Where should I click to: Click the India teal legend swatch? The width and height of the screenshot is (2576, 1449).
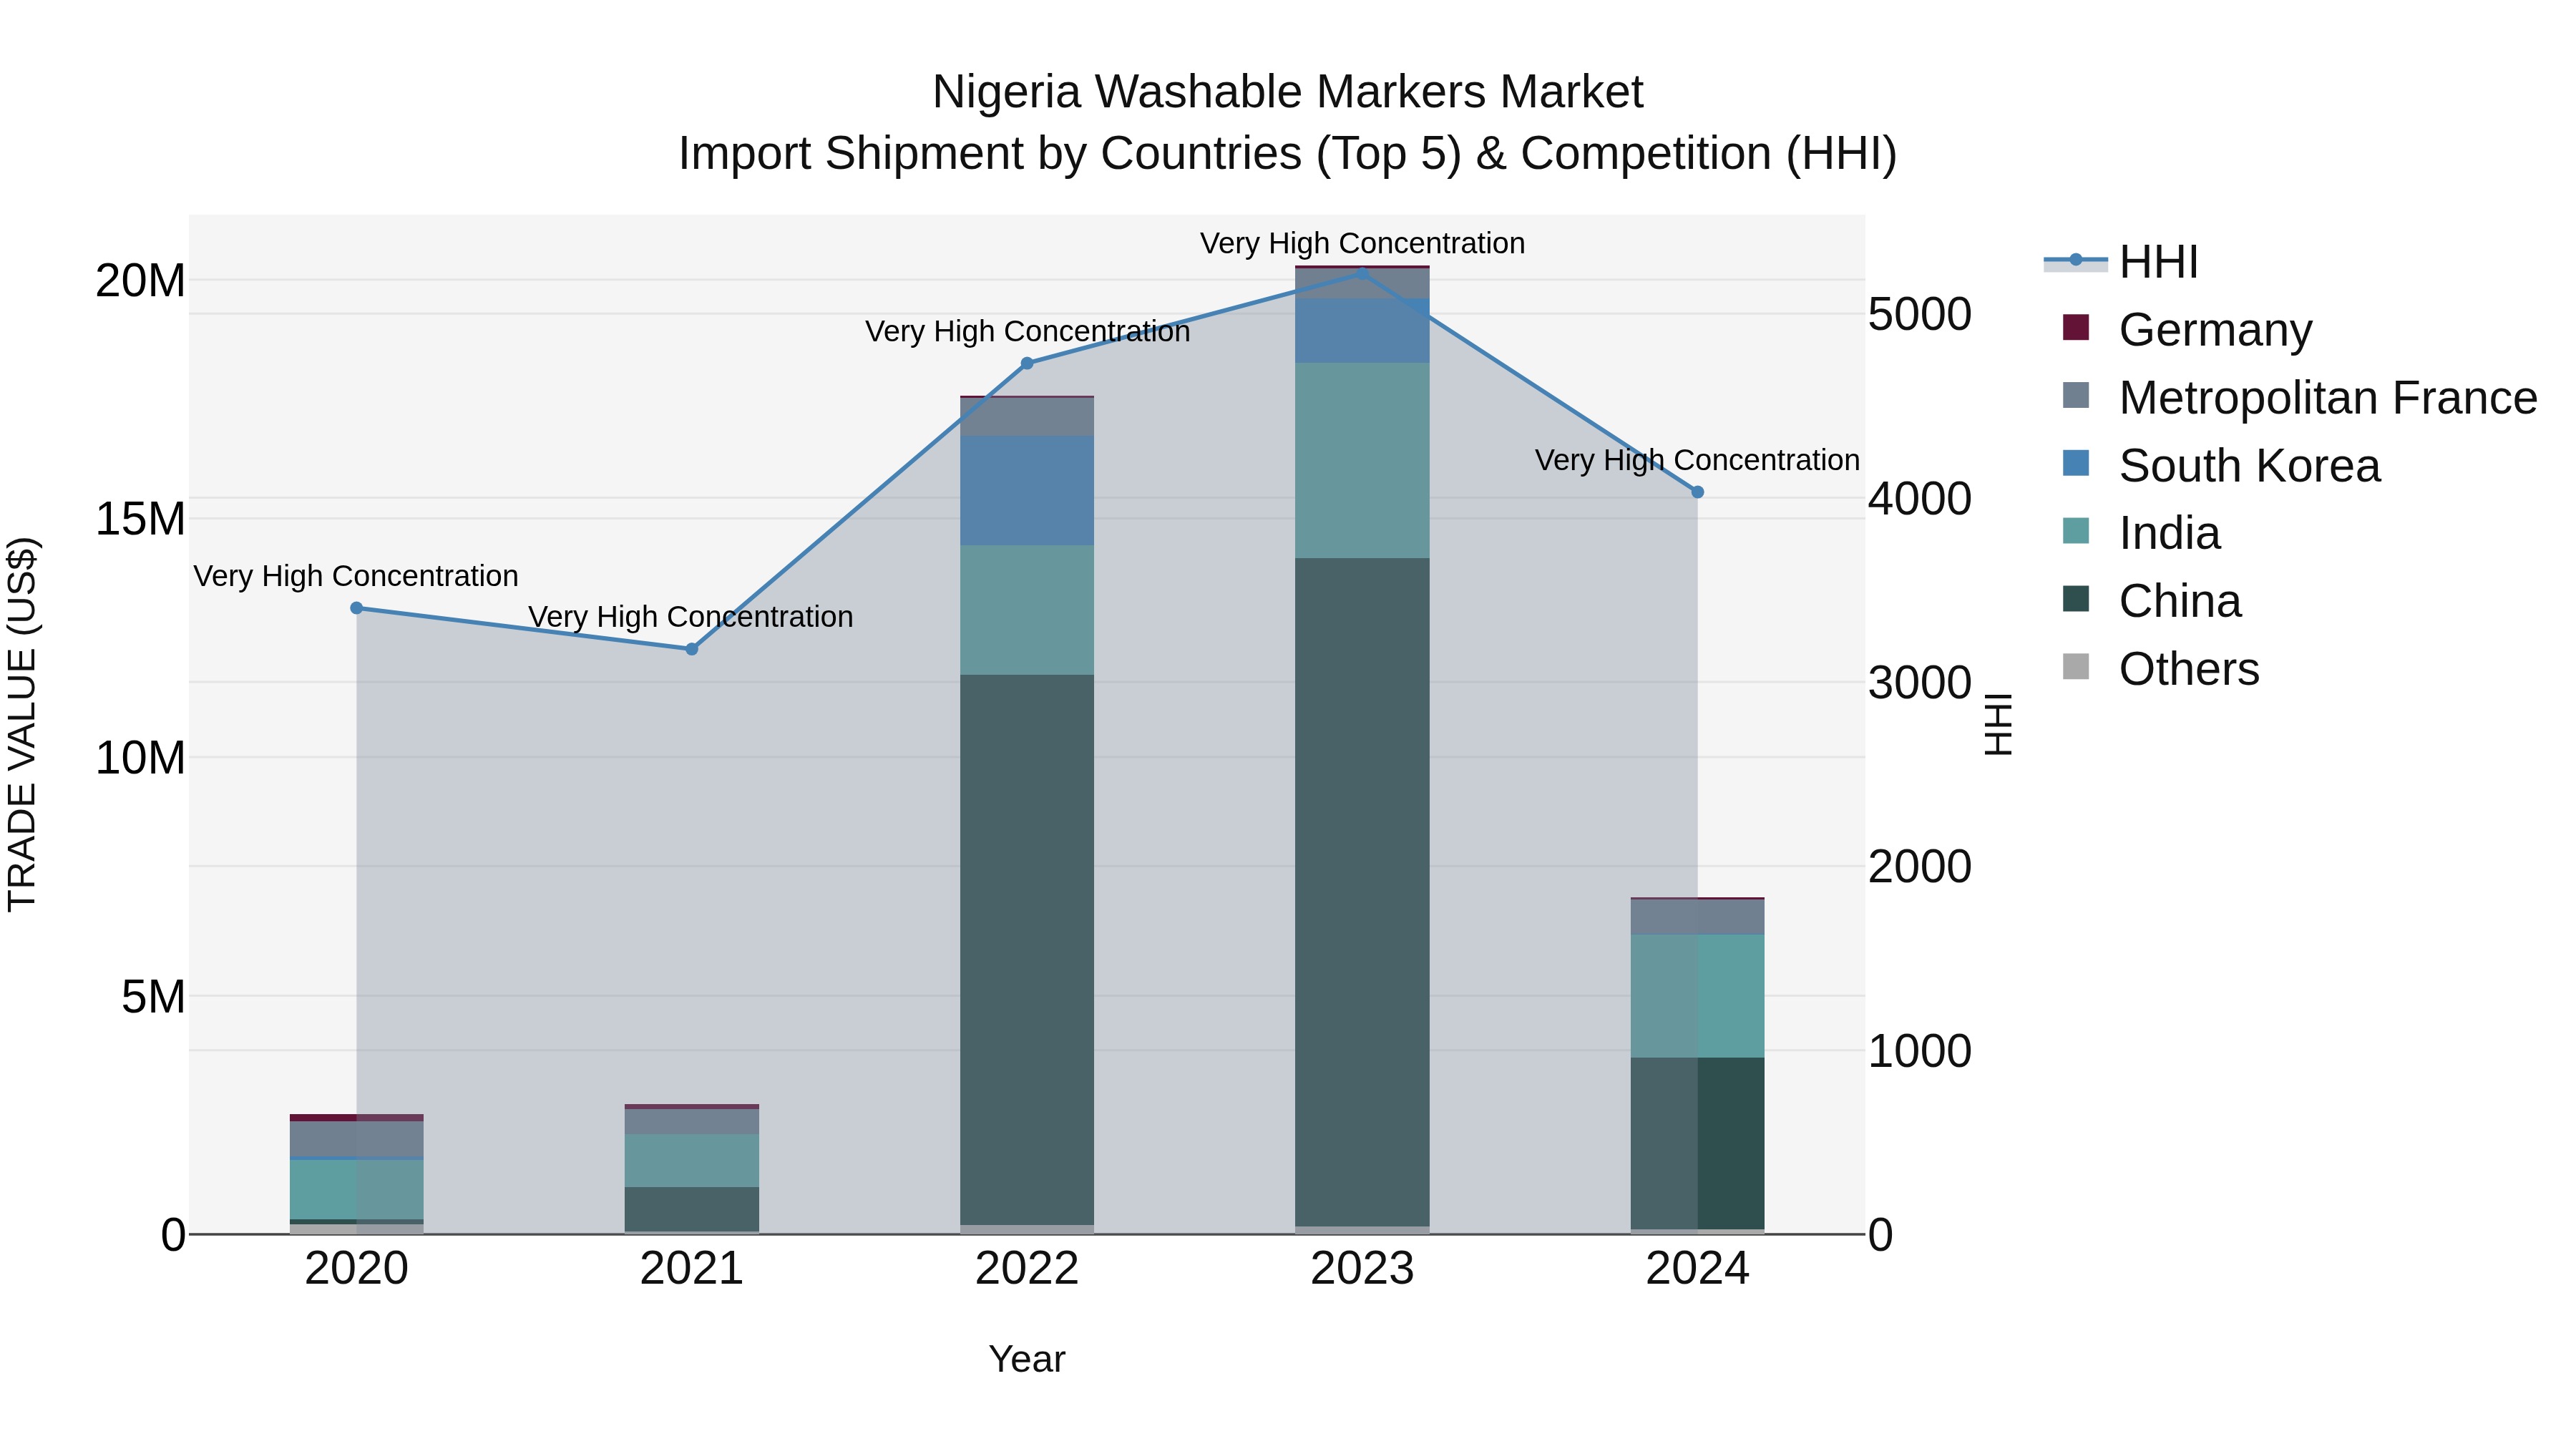[2076, 531]
